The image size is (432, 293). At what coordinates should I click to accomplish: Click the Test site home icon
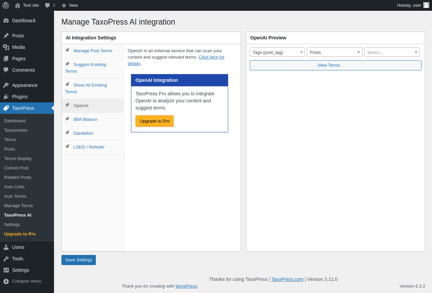pyautogui.click(x=18, y=5)
